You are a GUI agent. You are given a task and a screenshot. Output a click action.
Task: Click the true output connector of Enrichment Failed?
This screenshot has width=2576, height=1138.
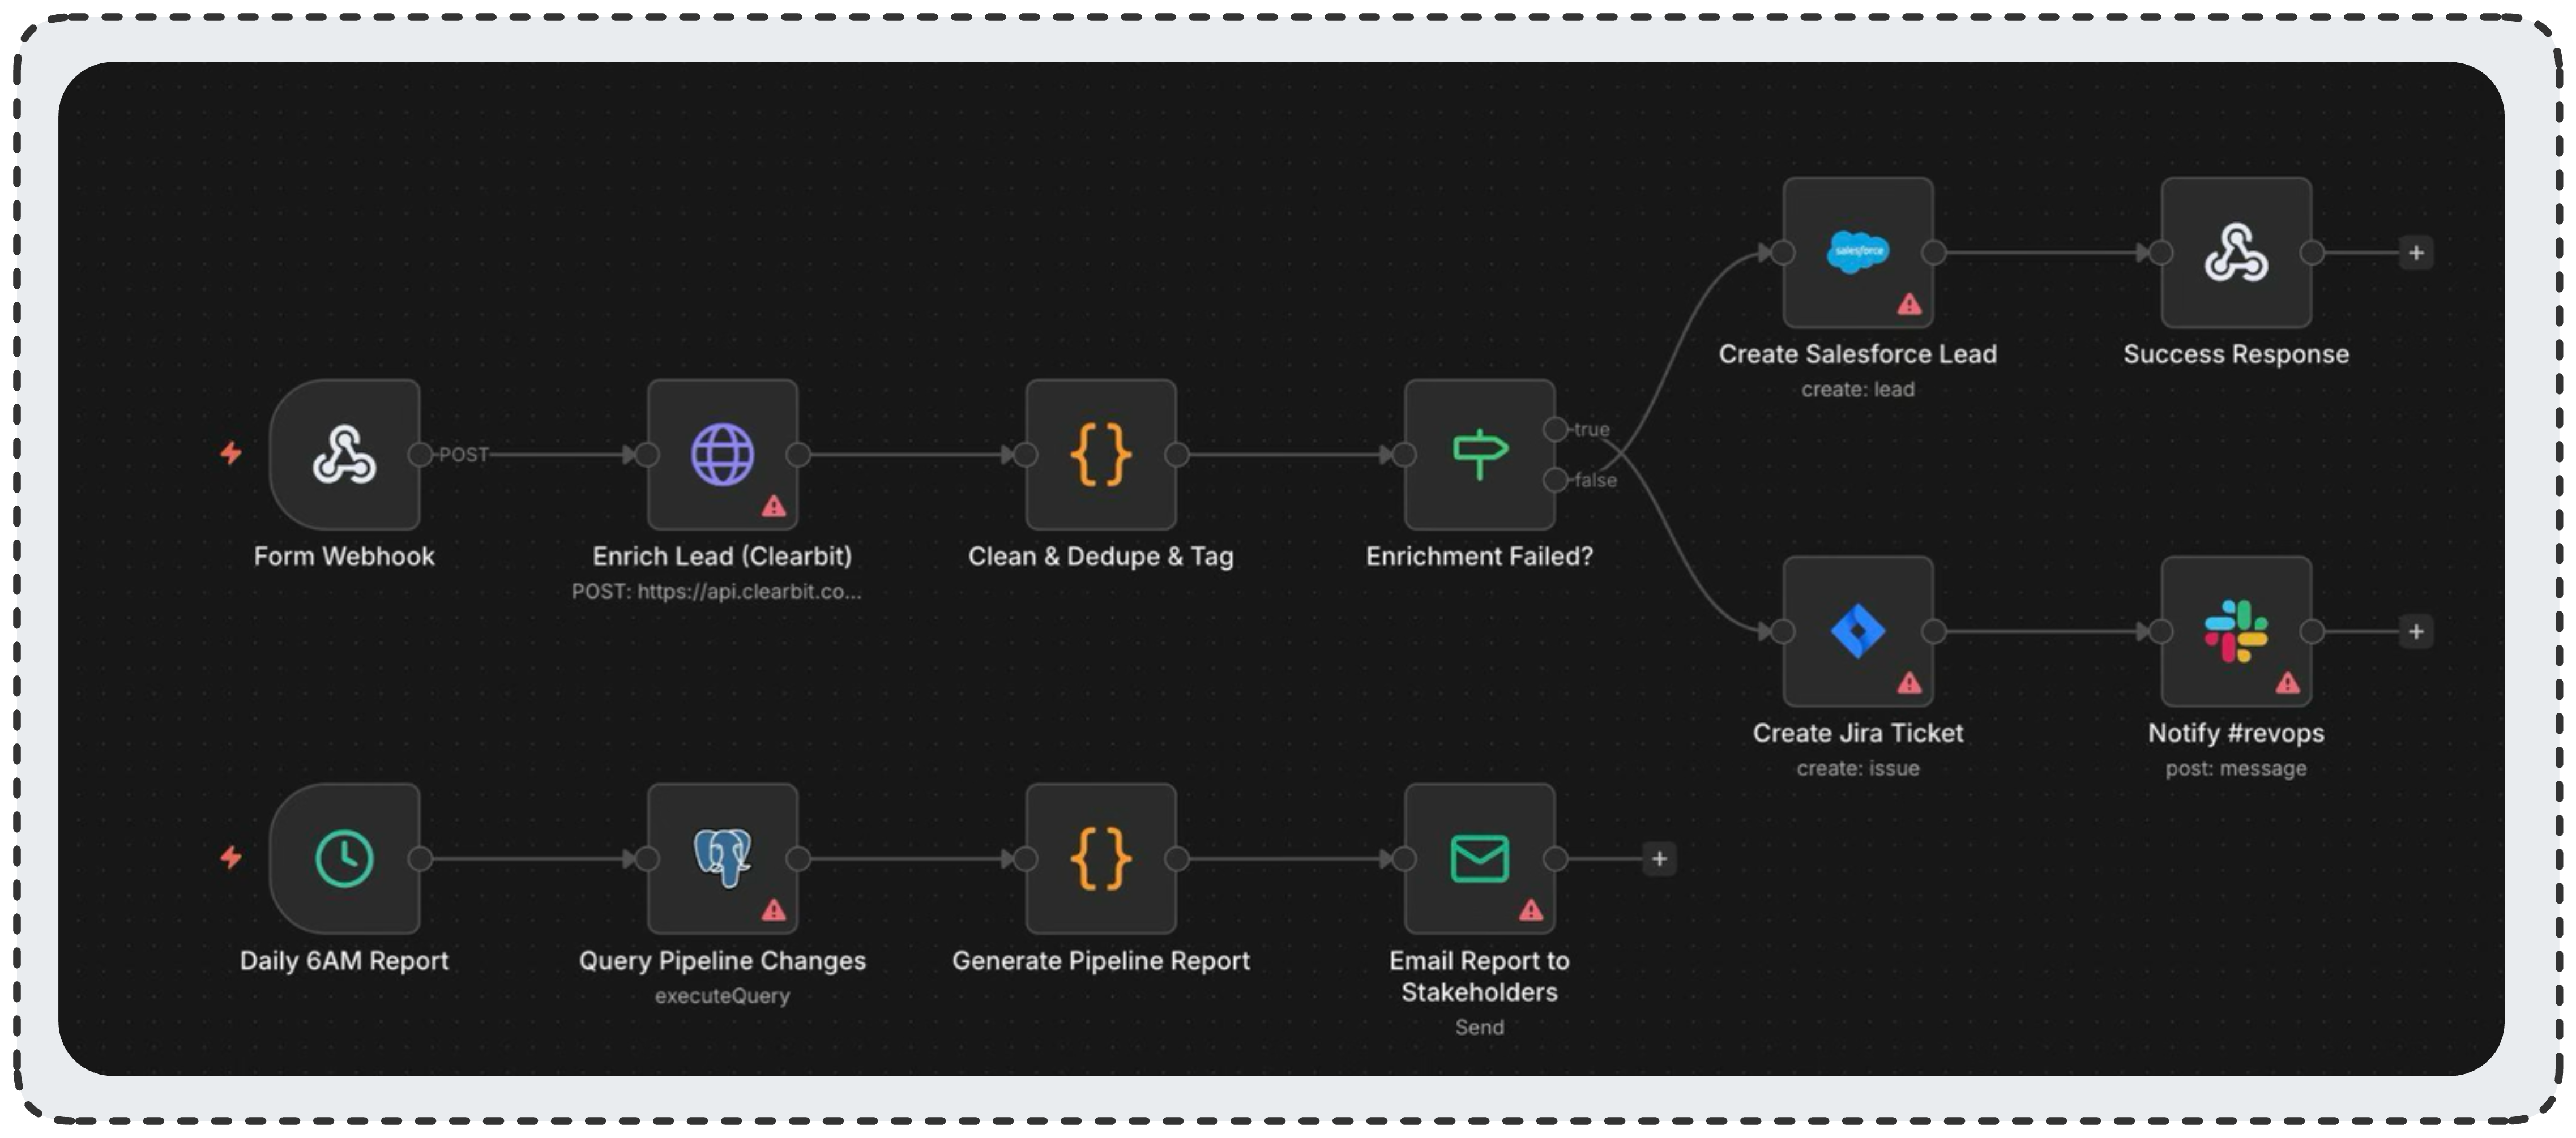[x=1555, y=429]
